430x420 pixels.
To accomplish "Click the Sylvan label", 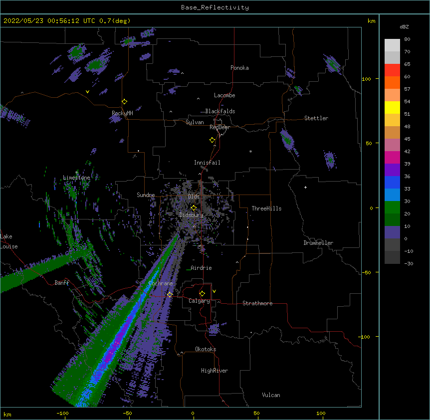I will [x=195, y=122].
